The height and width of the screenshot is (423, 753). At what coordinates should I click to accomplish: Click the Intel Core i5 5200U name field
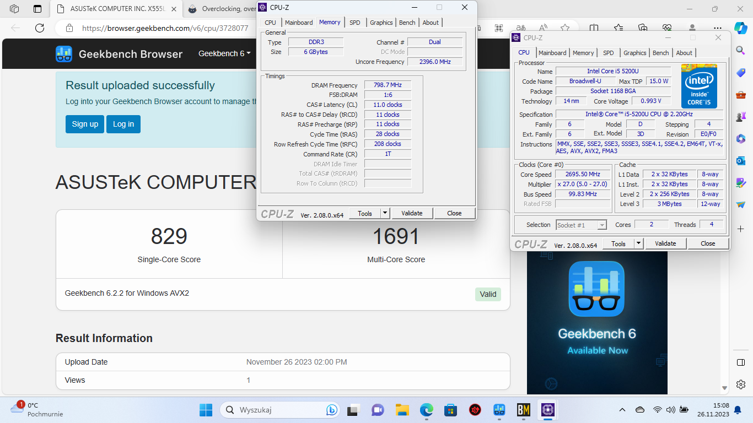pos(613,71)
